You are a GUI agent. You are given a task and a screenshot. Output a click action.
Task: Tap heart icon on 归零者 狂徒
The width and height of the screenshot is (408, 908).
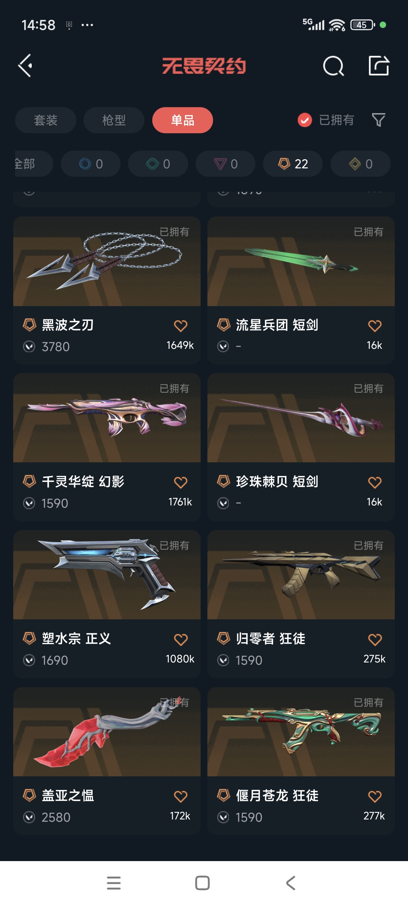pyautogui.click(x=375, y=640)
